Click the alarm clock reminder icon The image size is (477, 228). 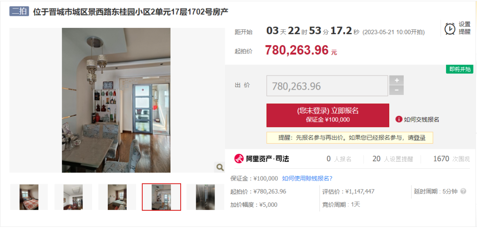coord(450,29)
